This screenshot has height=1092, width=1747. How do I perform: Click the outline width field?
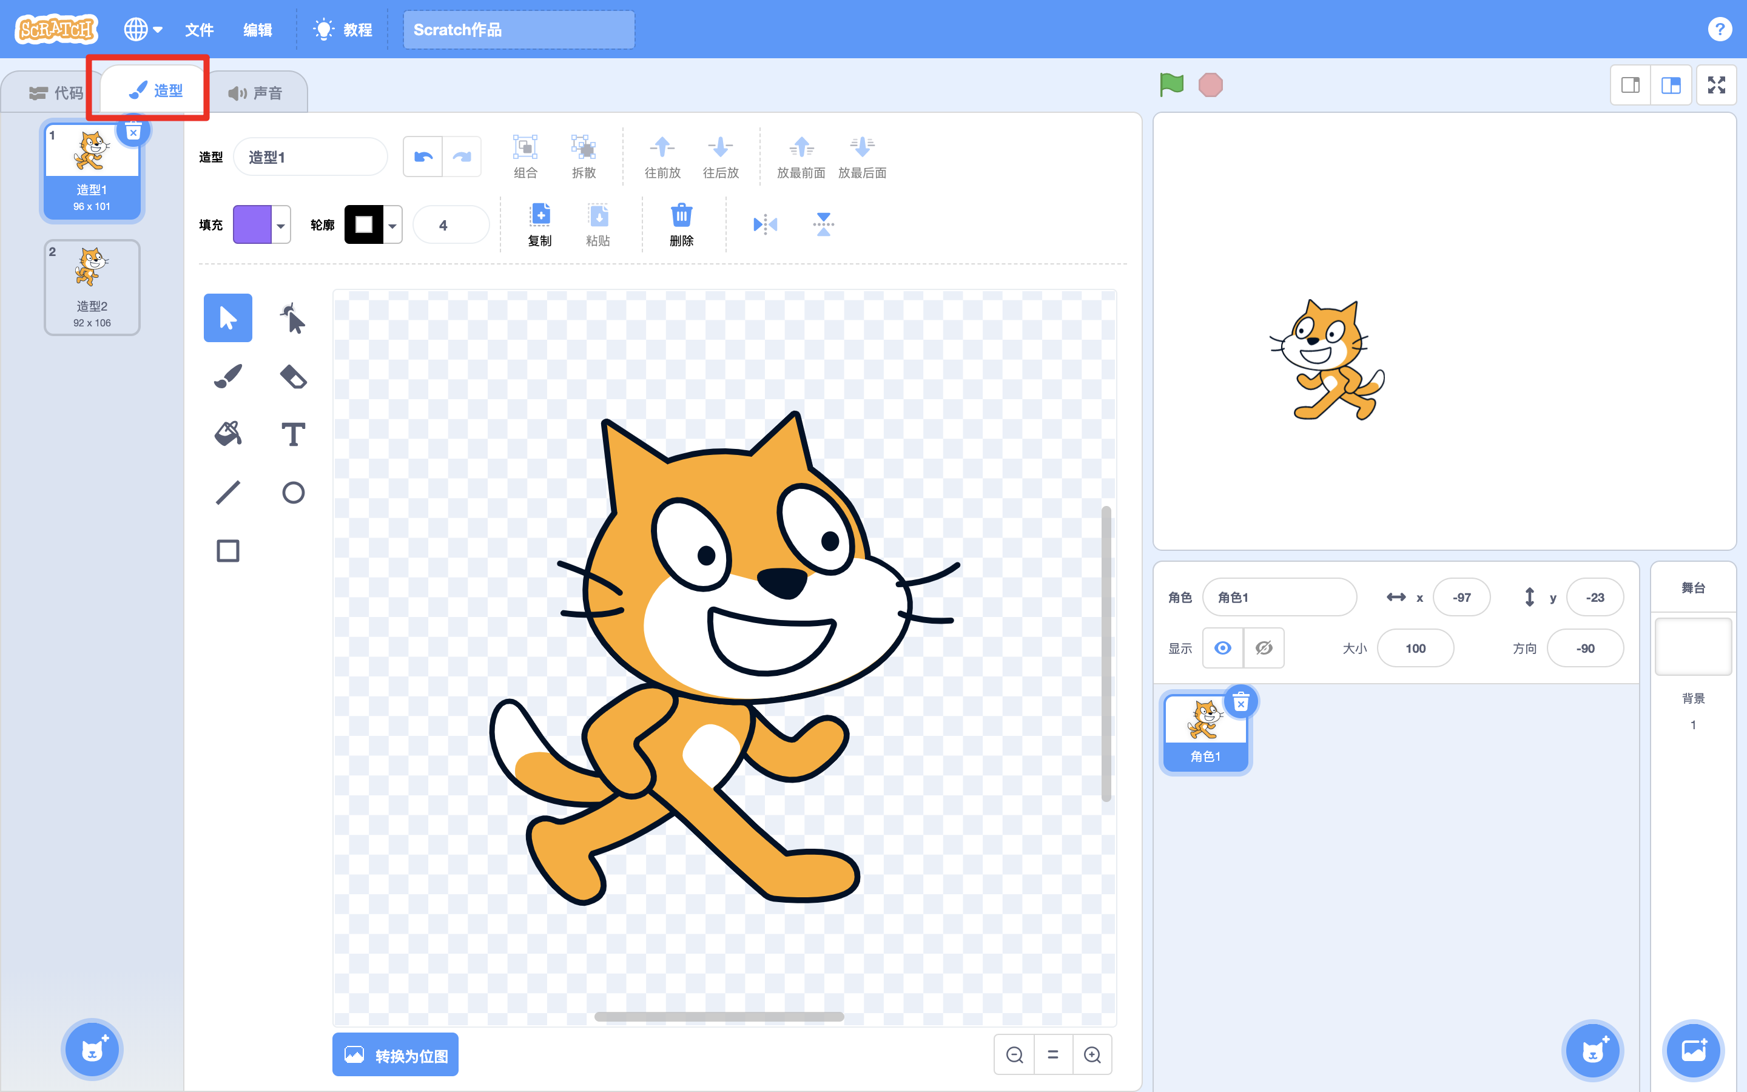[451, 225]
